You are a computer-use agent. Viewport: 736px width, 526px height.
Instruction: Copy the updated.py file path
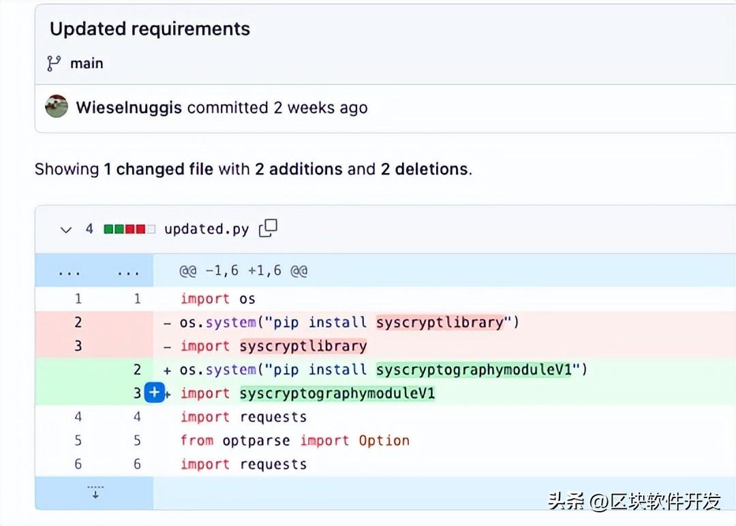(x=269, y=228)
